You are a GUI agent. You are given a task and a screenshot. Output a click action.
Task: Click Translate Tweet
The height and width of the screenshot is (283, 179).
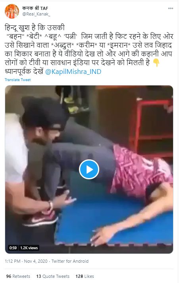[x=18, y=80]
